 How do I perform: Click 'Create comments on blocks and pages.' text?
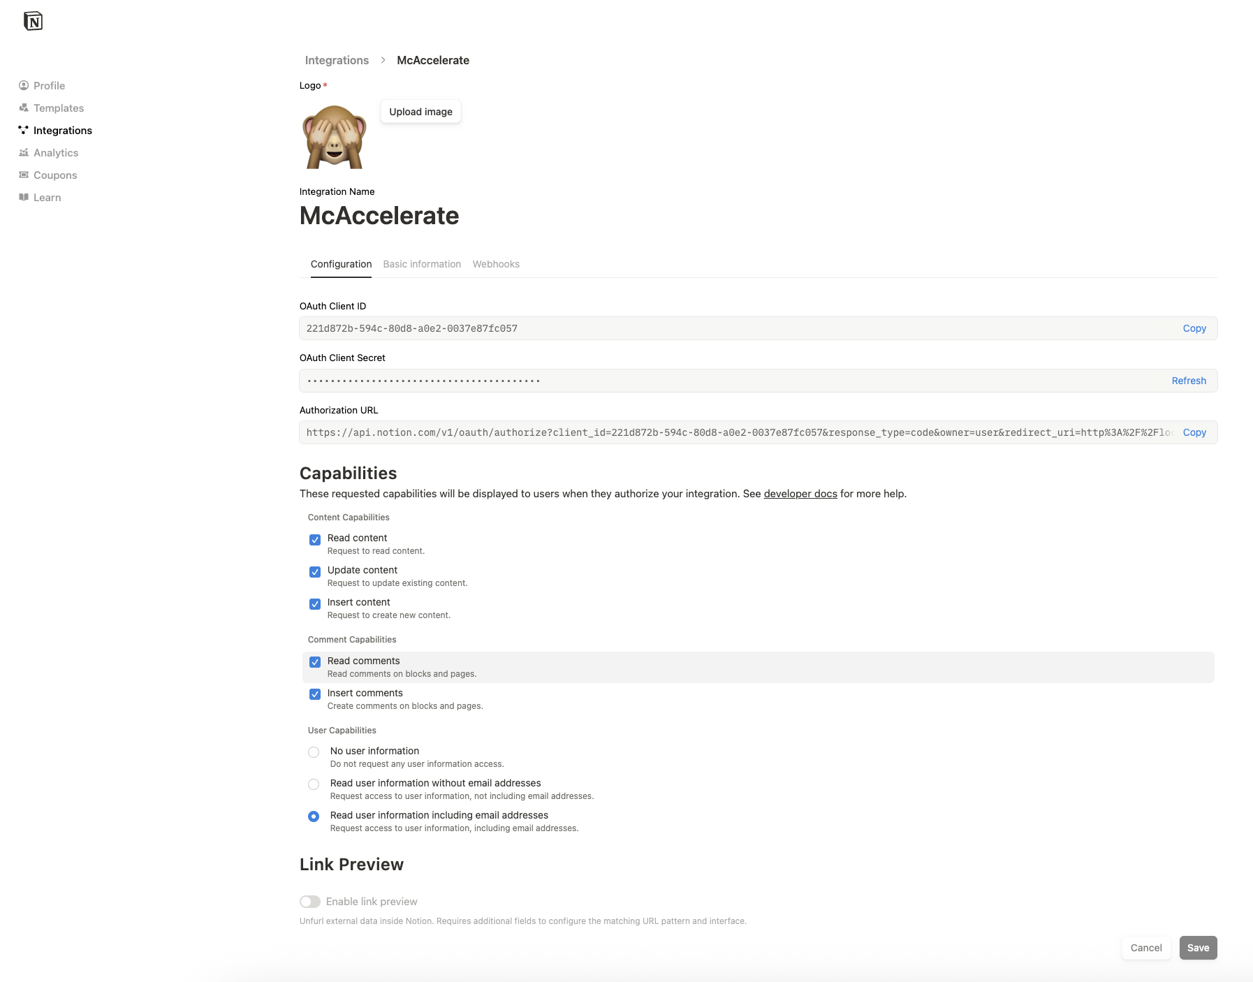coord(405,706)
